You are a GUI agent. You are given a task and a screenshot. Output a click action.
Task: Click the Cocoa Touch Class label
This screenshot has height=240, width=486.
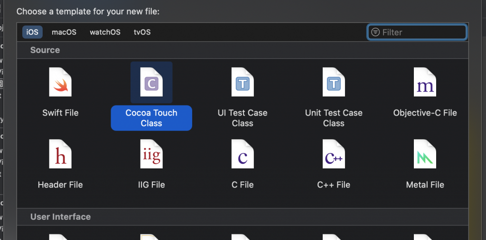pos(151,118)
